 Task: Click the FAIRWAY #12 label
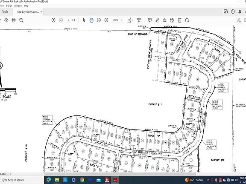217,160
